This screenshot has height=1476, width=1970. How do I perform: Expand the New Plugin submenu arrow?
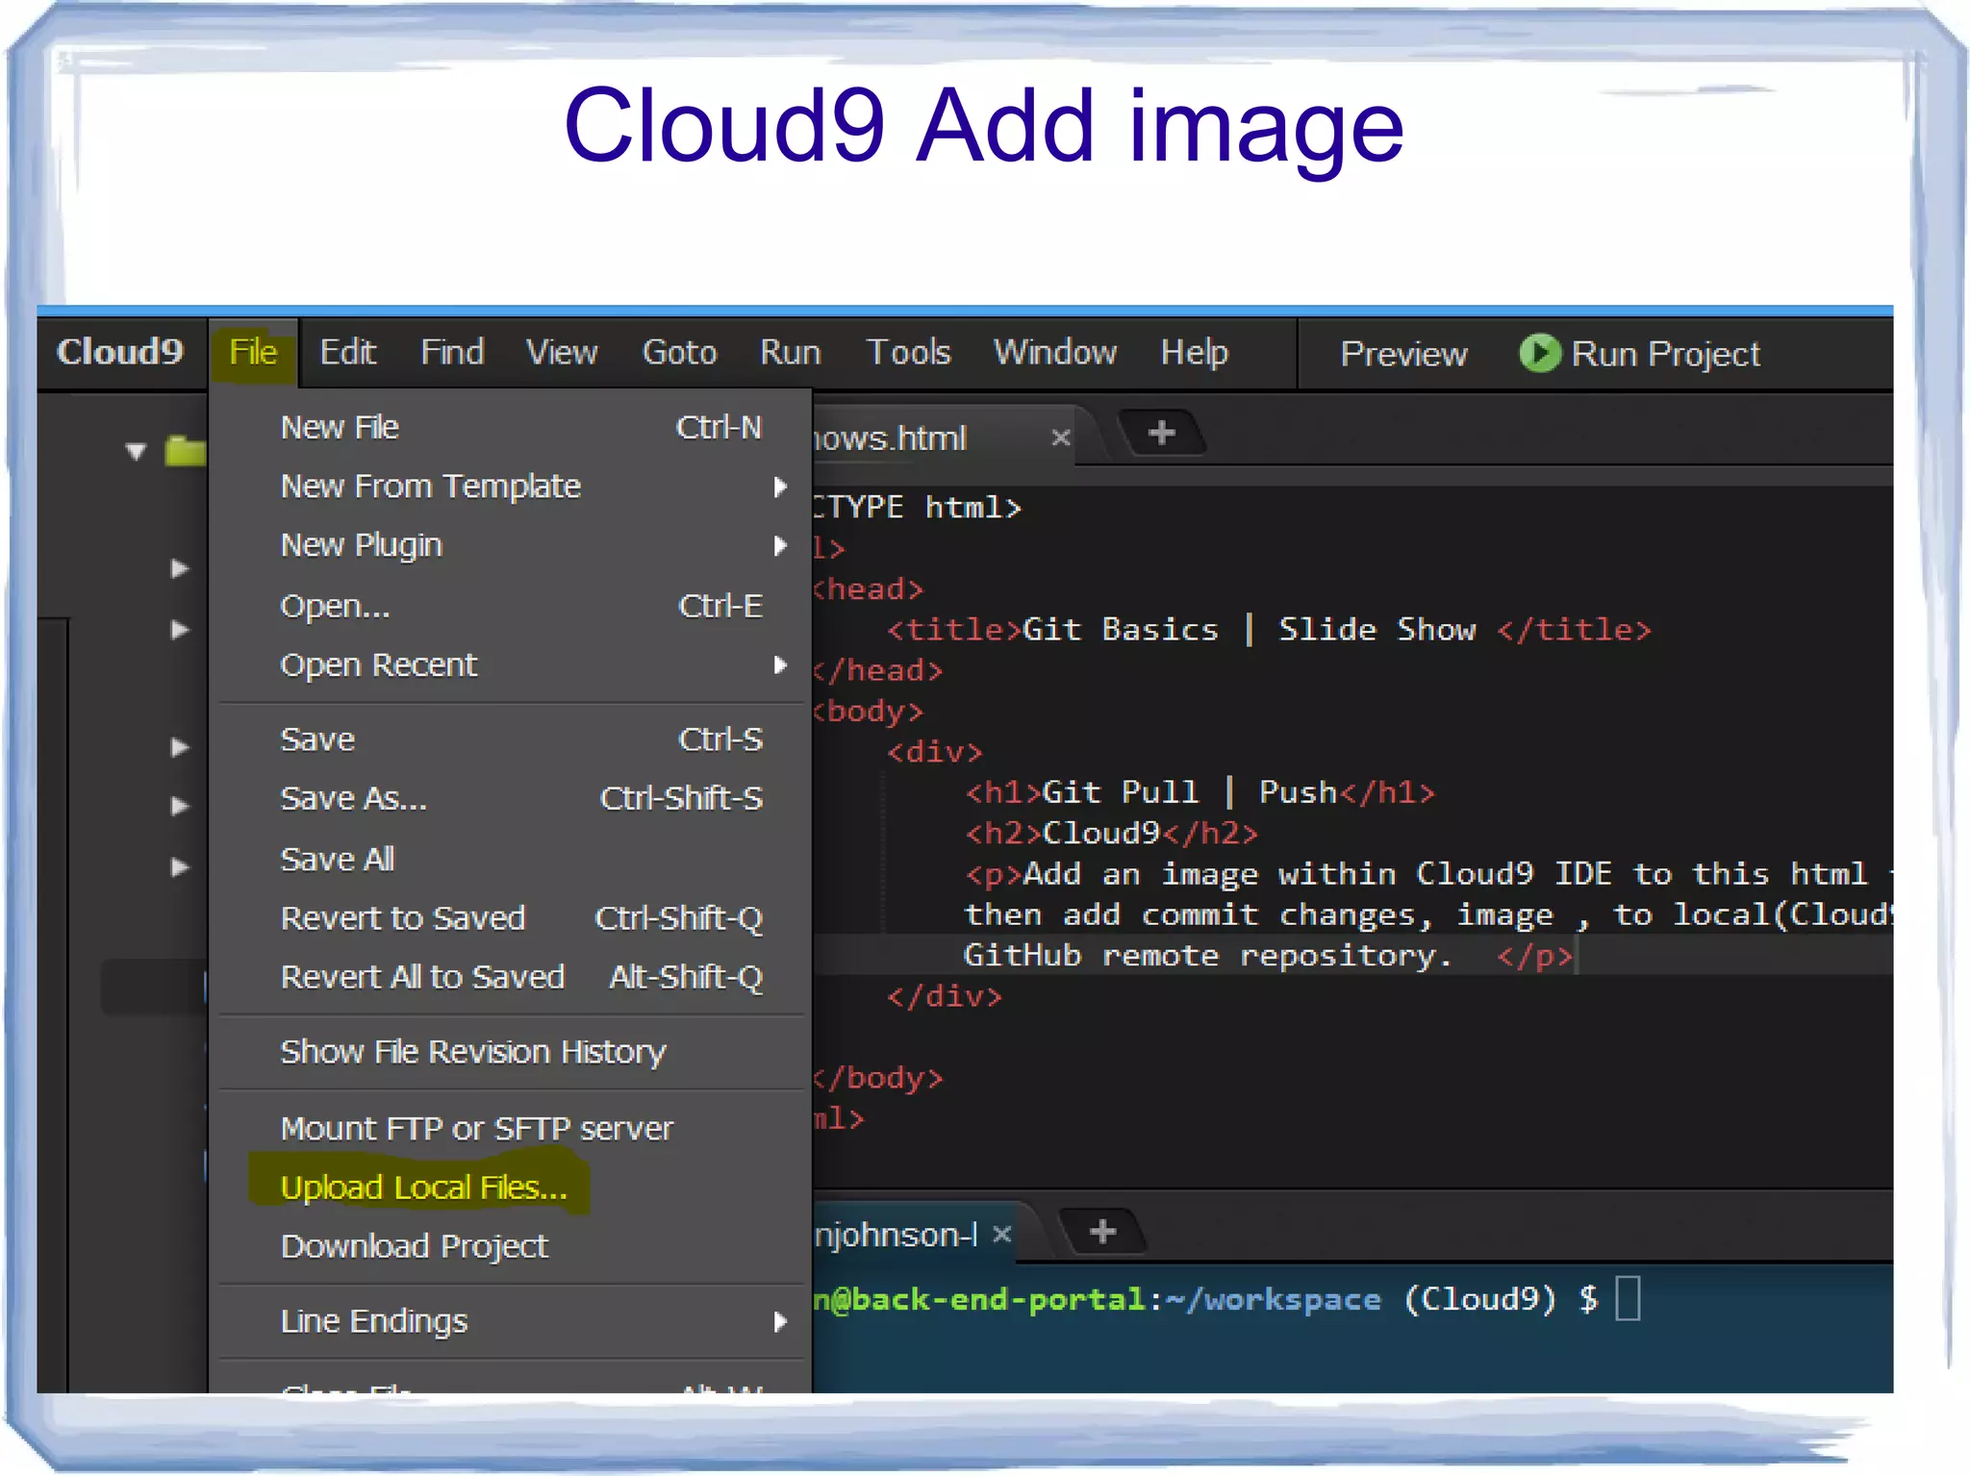(780, 546)
